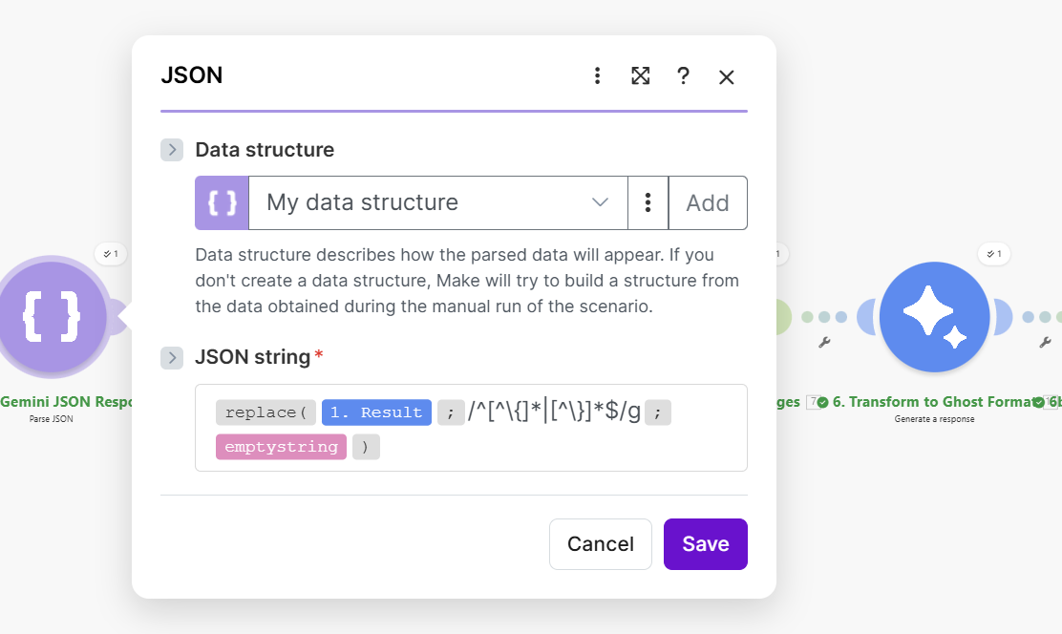This screenshot has width=1062, height=634.
Task: Click the replace( function pill
Action: [x=265, y=412]
